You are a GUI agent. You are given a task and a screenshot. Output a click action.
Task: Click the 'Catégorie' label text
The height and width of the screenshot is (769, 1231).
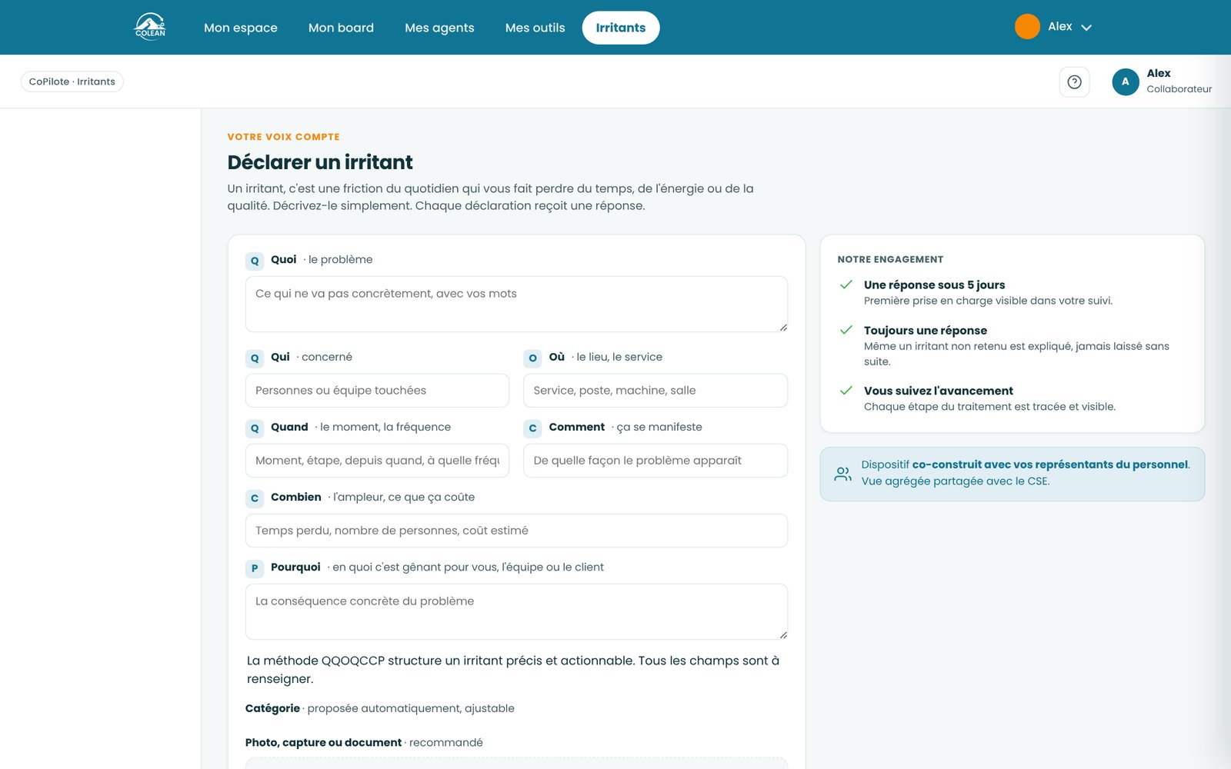point(272,708)
